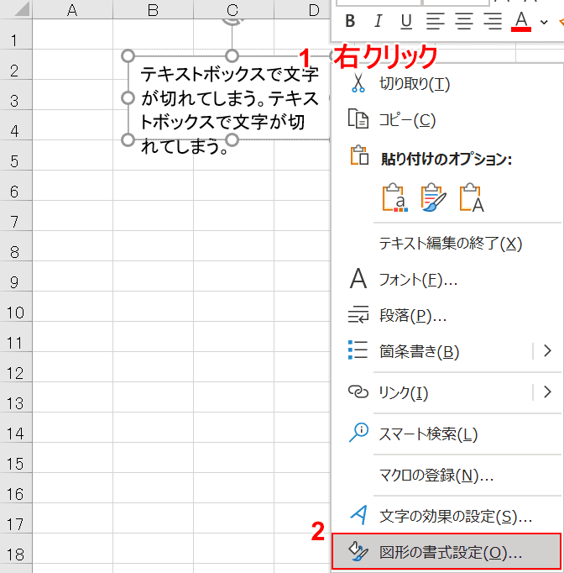
Task: Select row 1 header
Action: [16, 34]
